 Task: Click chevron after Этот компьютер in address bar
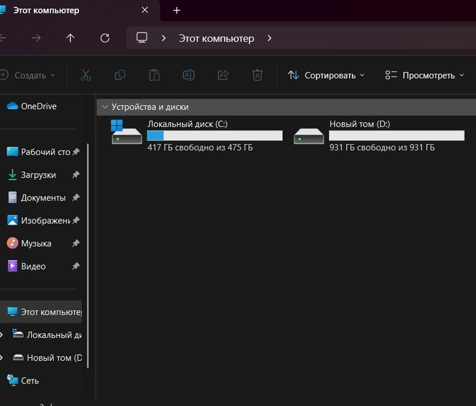tap(269, 38)
